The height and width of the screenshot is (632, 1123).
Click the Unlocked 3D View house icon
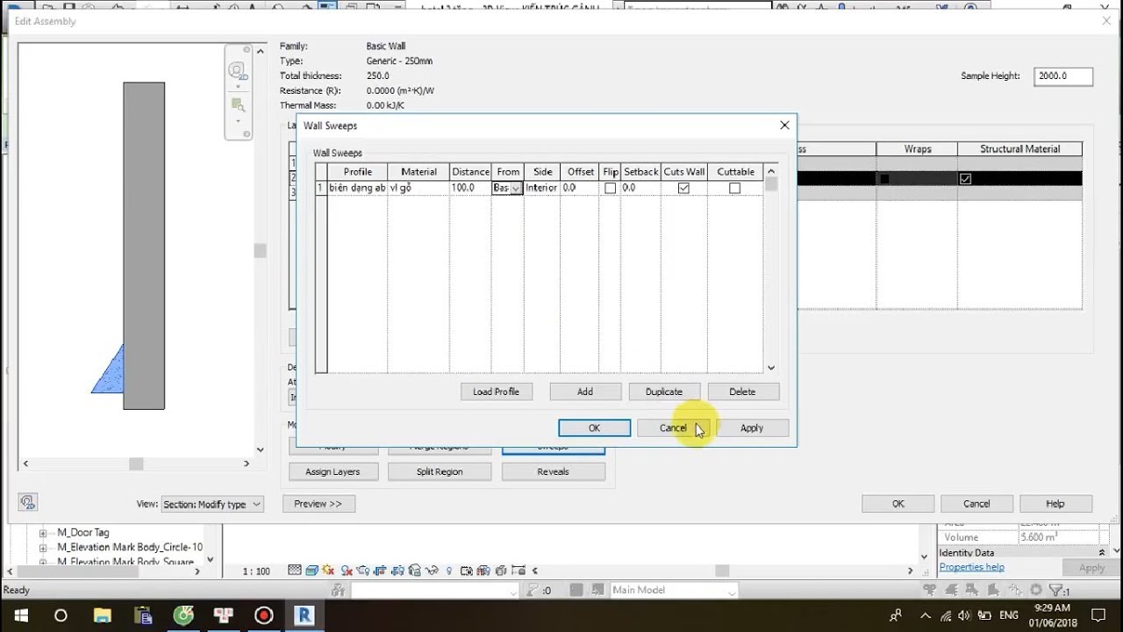[414, 571]
